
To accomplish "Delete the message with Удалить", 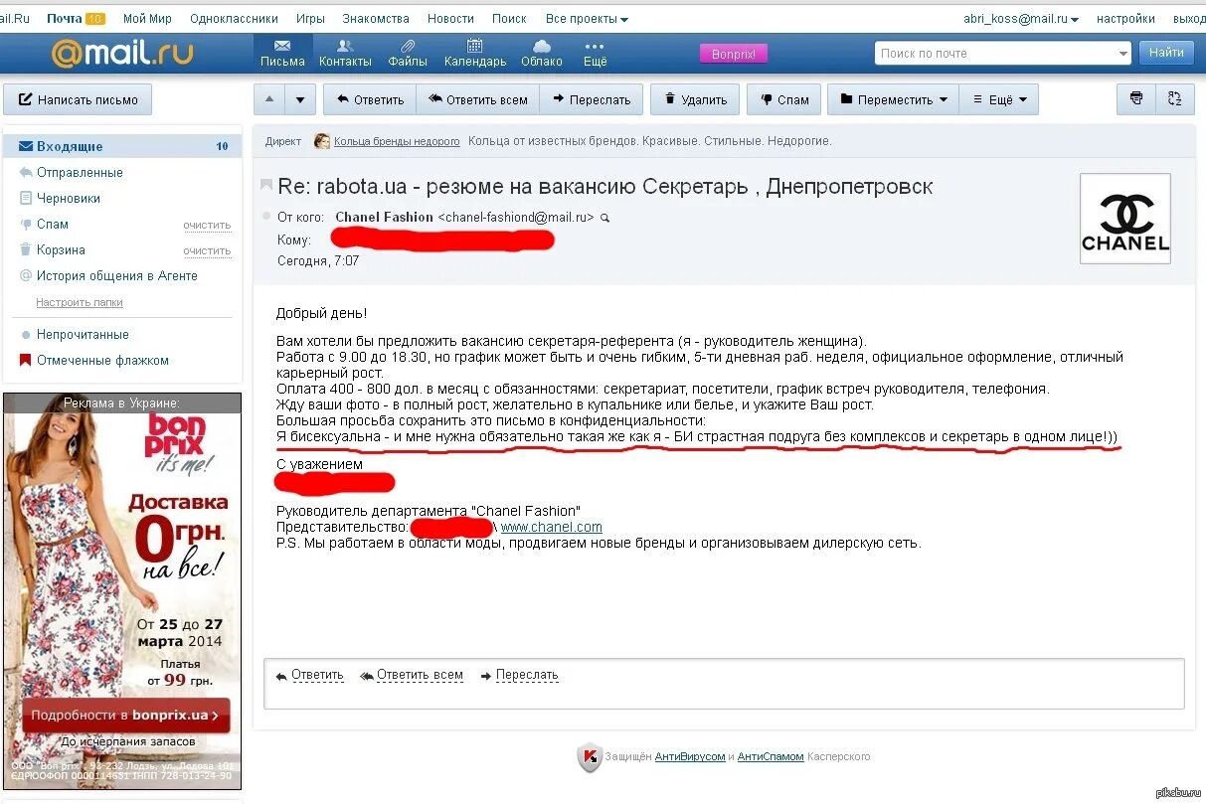I will 695,99.
